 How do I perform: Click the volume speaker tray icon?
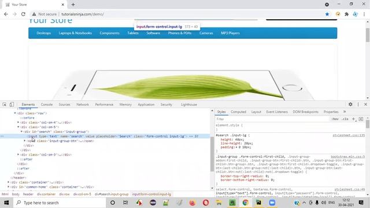tap(324, 203)
